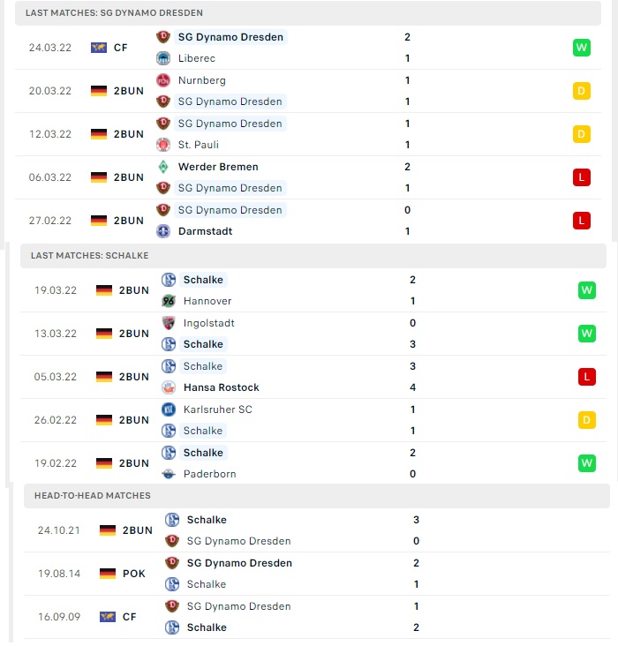Click the Hannover 96 logo
Viewport: 618px width, 646px height.
pyautogui.click(x=169, y=301)
